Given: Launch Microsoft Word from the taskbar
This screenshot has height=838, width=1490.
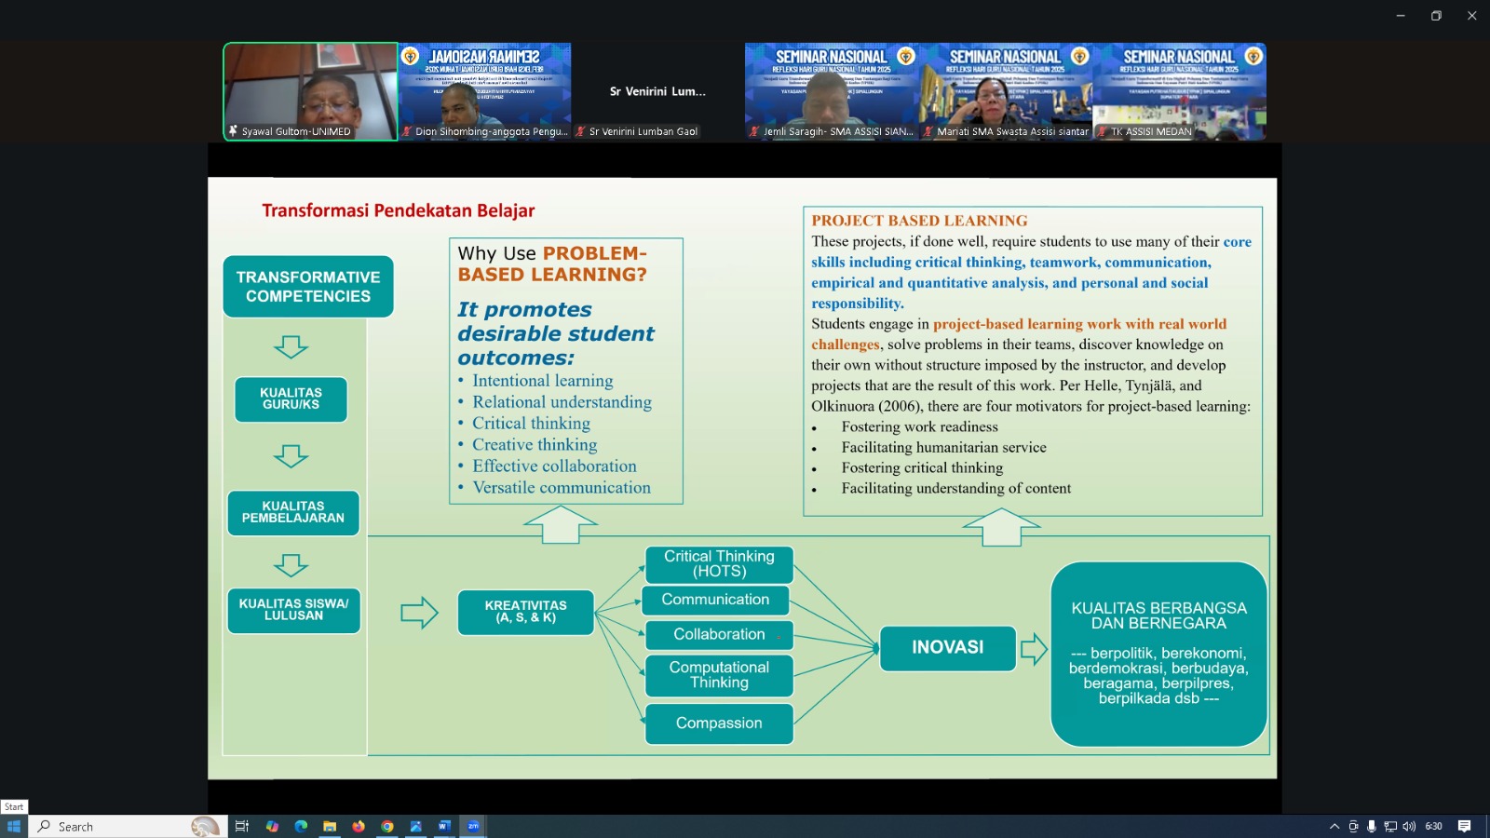Looking at the screenshot, I should click(444, 826).
